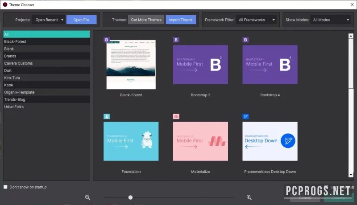Screen dimensions: 357x205
Task: Click the Theme Chooser app icon in title bar
Action: click(x=5, y=4)
